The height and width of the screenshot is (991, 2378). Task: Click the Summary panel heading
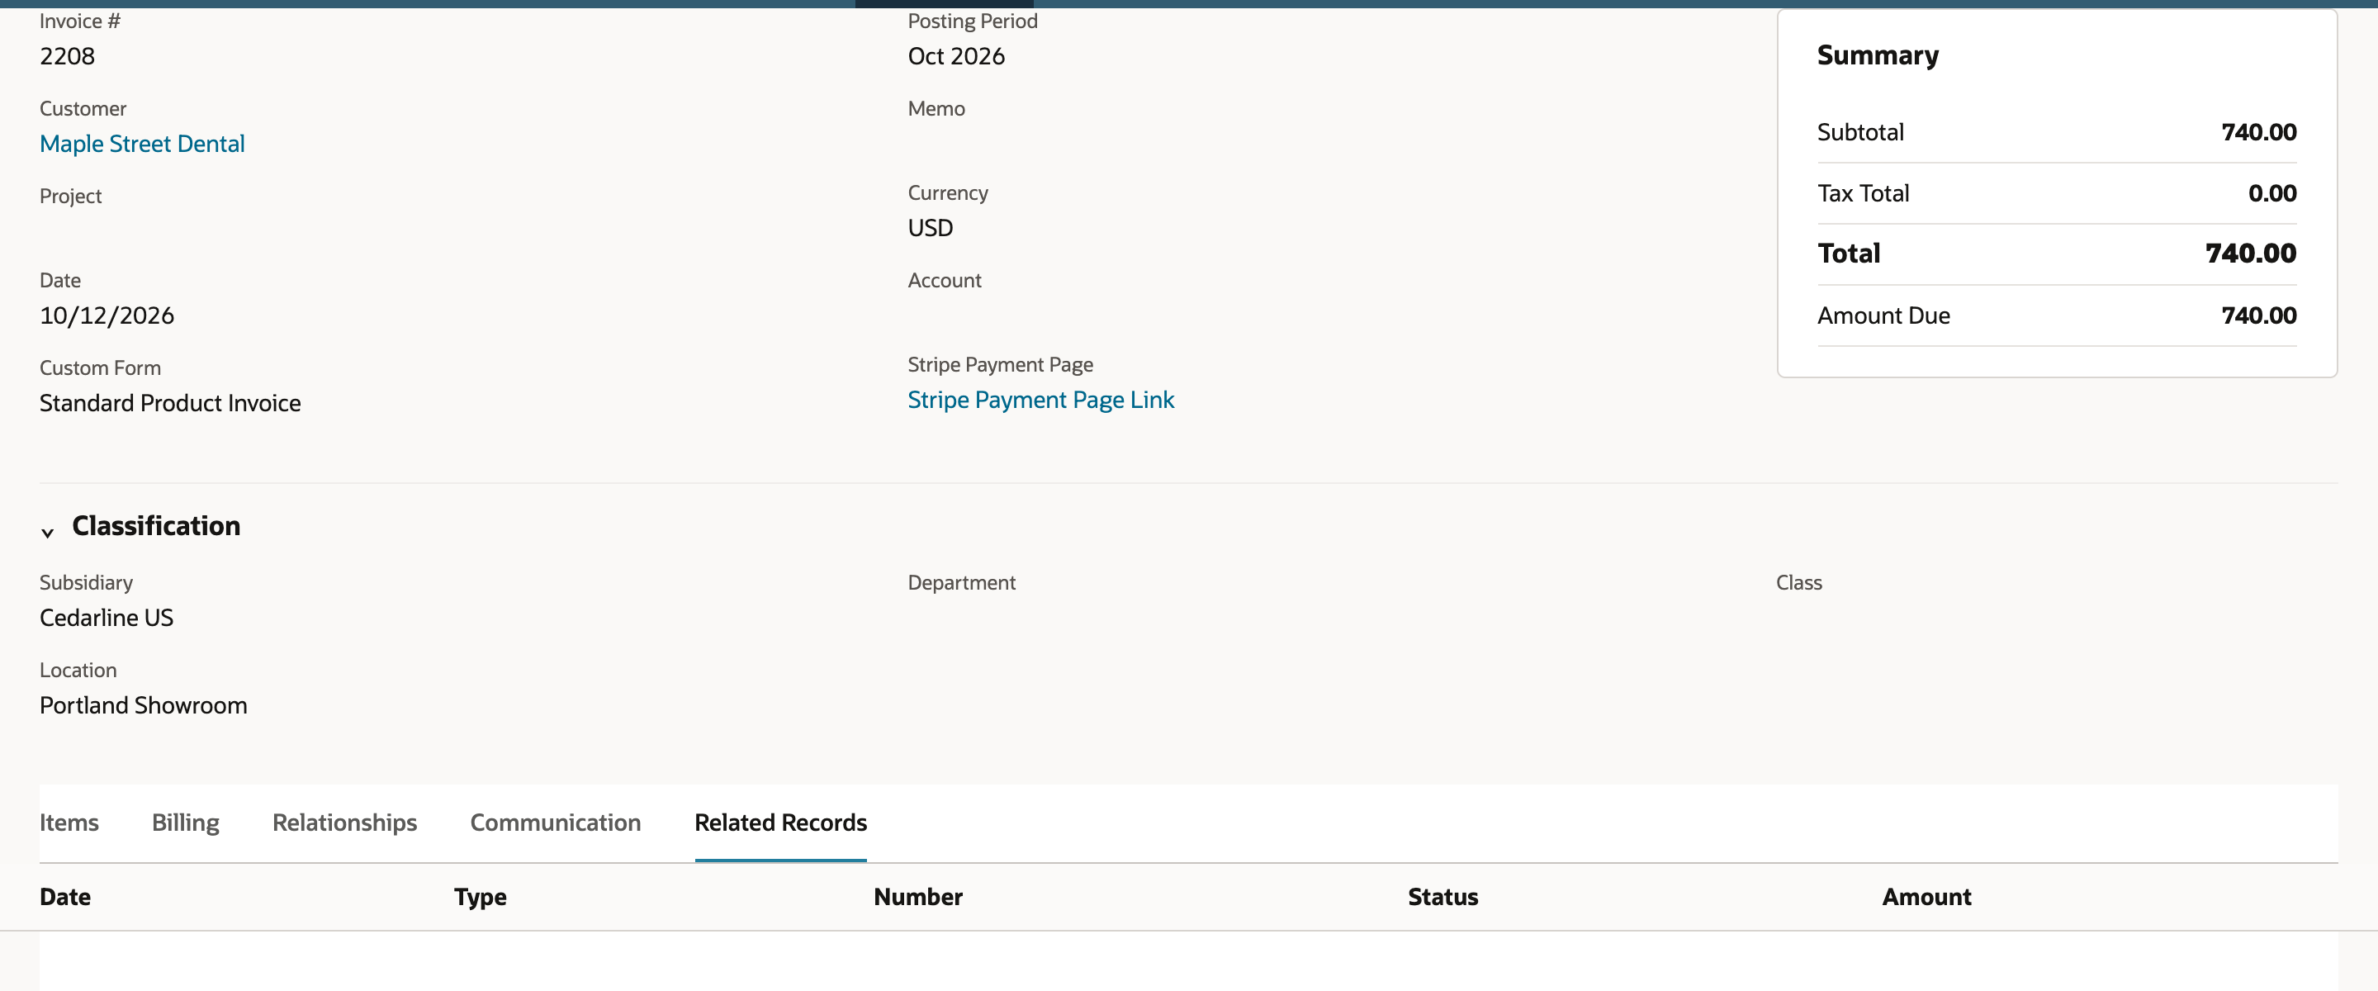coord(1878,55)
